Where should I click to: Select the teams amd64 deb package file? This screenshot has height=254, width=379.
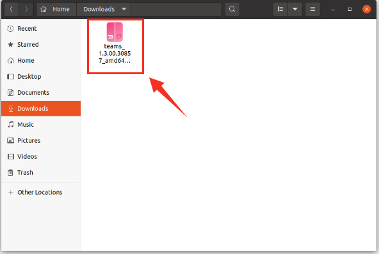[115, 43]
